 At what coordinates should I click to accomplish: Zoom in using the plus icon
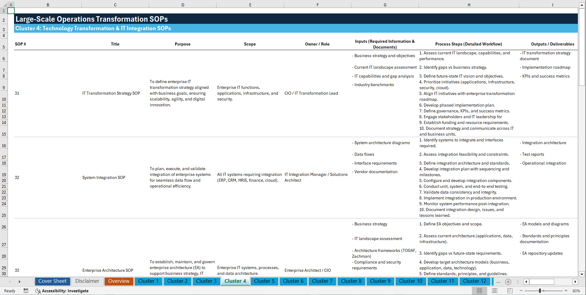tap(566, 291)
